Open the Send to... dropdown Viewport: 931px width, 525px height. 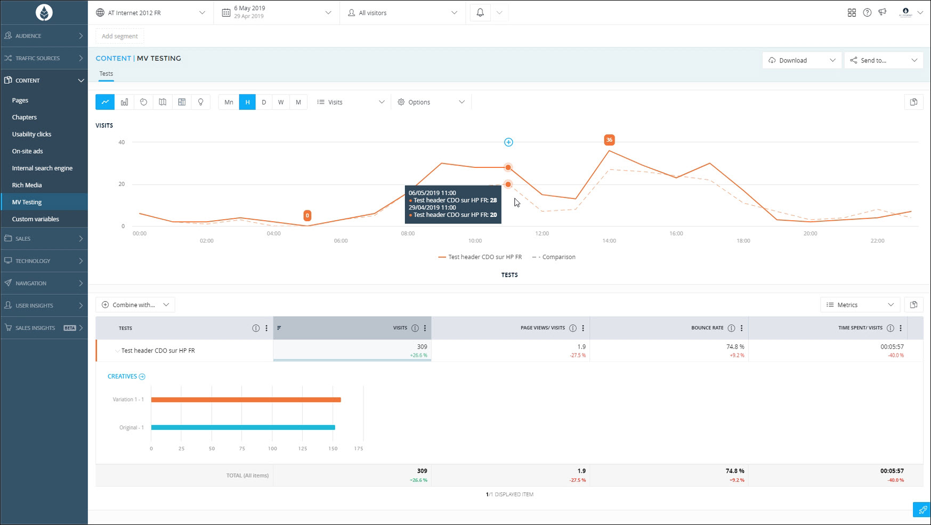(x=884, y=60)
